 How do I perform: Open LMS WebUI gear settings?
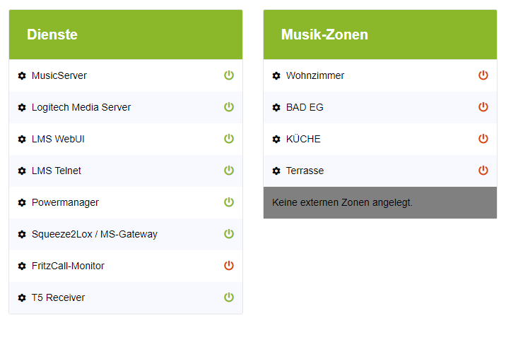pos(22,140)
